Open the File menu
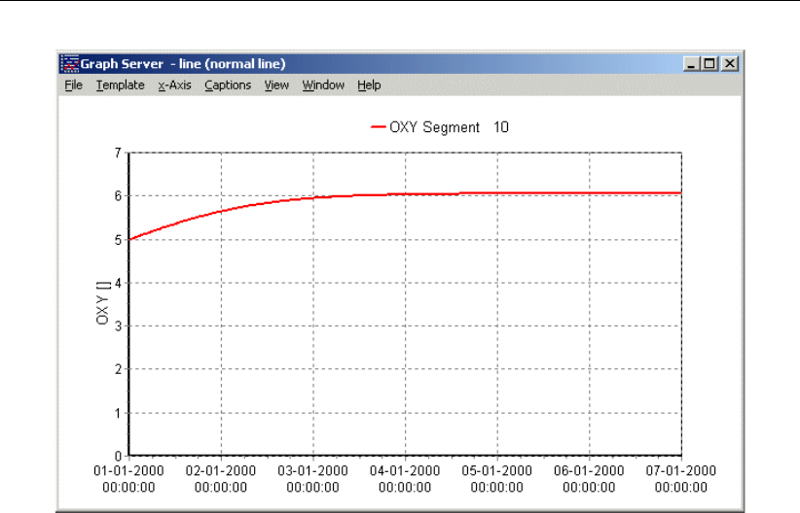Image resolution: width=800 pixels, height=513 pixels. (x=73, y=85)
